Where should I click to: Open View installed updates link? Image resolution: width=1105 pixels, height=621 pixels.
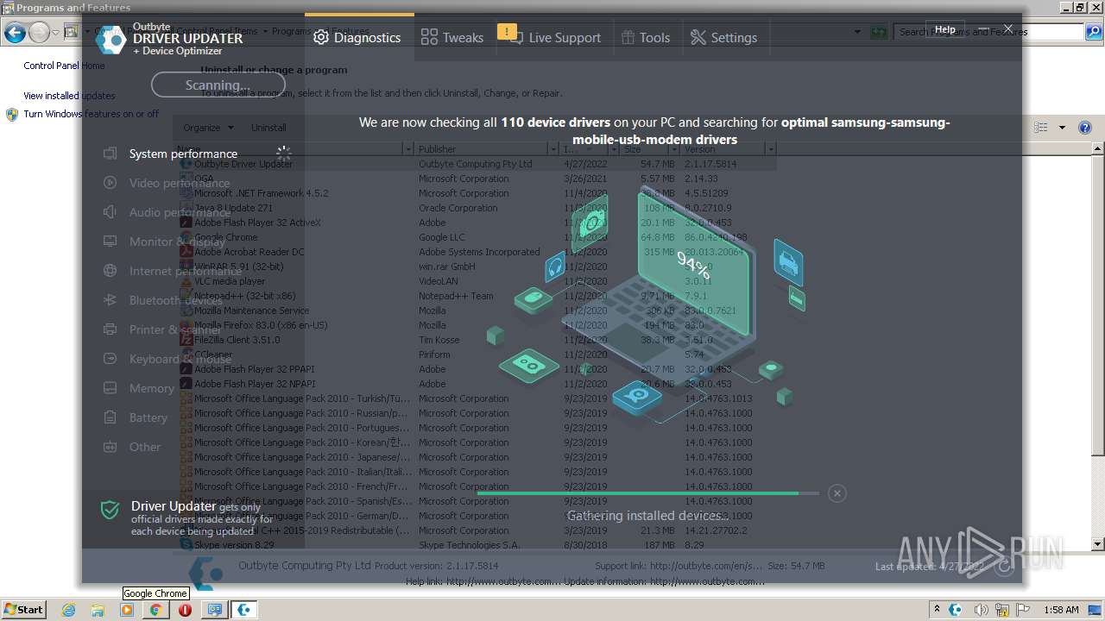coord(69,96)
